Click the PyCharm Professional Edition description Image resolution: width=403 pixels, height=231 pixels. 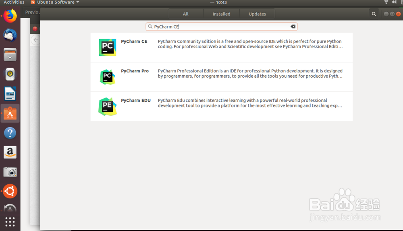point(250,73)
